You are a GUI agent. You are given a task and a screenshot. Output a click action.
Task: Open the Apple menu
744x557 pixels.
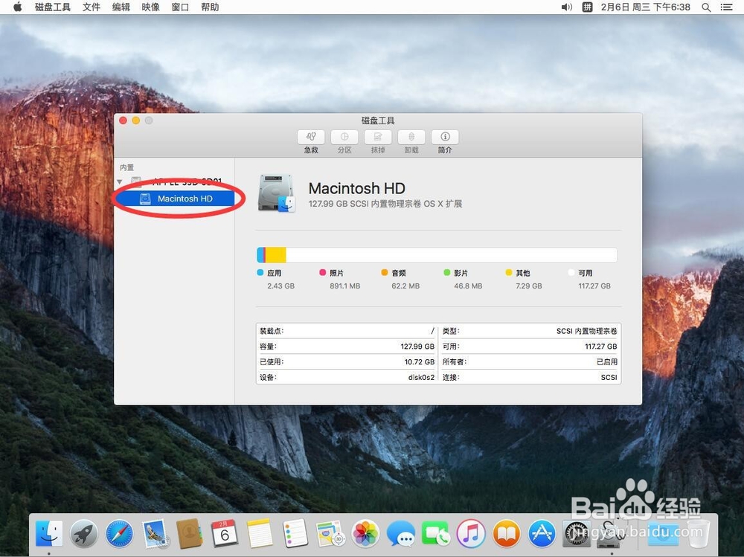18,7
